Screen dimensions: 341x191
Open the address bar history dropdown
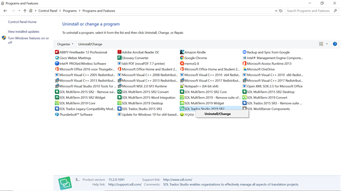[276, 11]
